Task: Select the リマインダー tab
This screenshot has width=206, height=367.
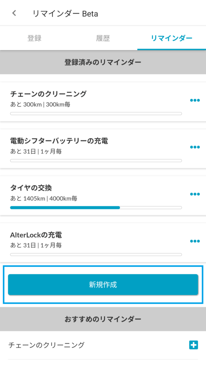Action: (x=172, y=38)
